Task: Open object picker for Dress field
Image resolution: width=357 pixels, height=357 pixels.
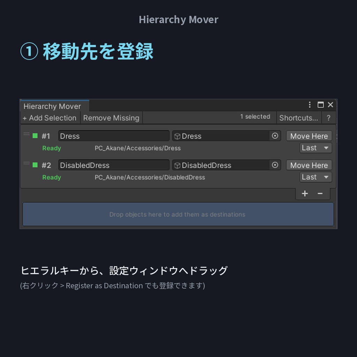Action: tap(275, 136)
